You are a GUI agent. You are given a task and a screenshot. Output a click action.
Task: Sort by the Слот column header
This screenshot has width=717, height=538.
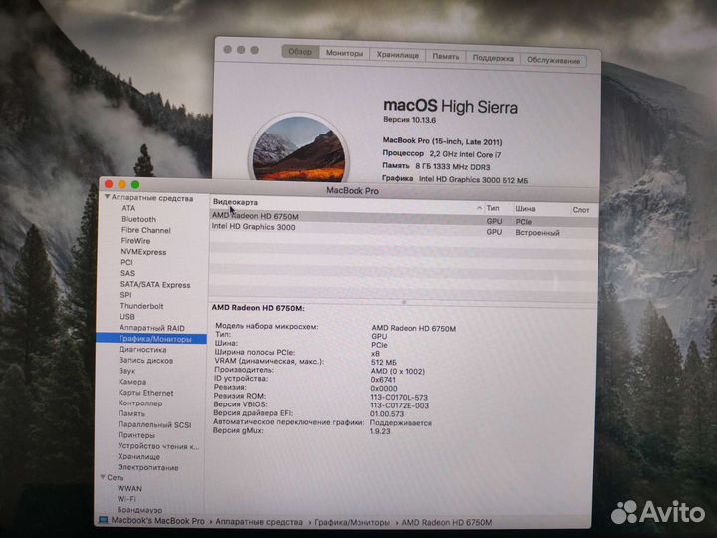point(581,210)
